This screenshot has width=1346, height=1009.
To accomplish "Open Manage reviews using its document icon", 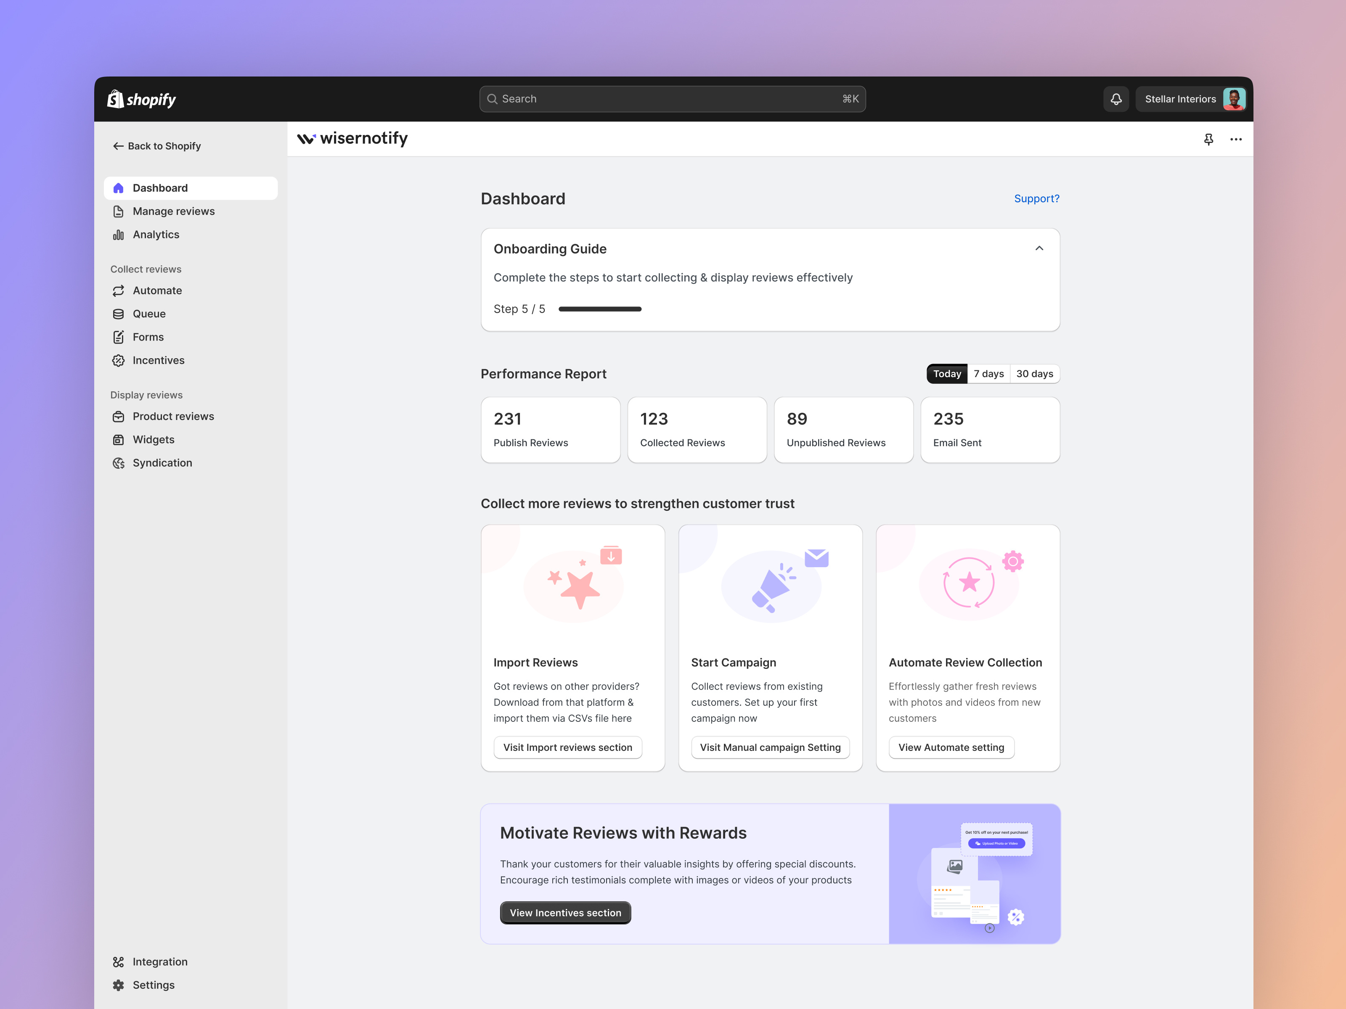I will [x=119, y=211].
